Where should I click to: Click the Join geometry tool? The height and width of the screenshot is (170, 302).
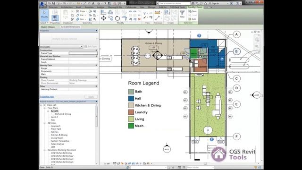81,19
